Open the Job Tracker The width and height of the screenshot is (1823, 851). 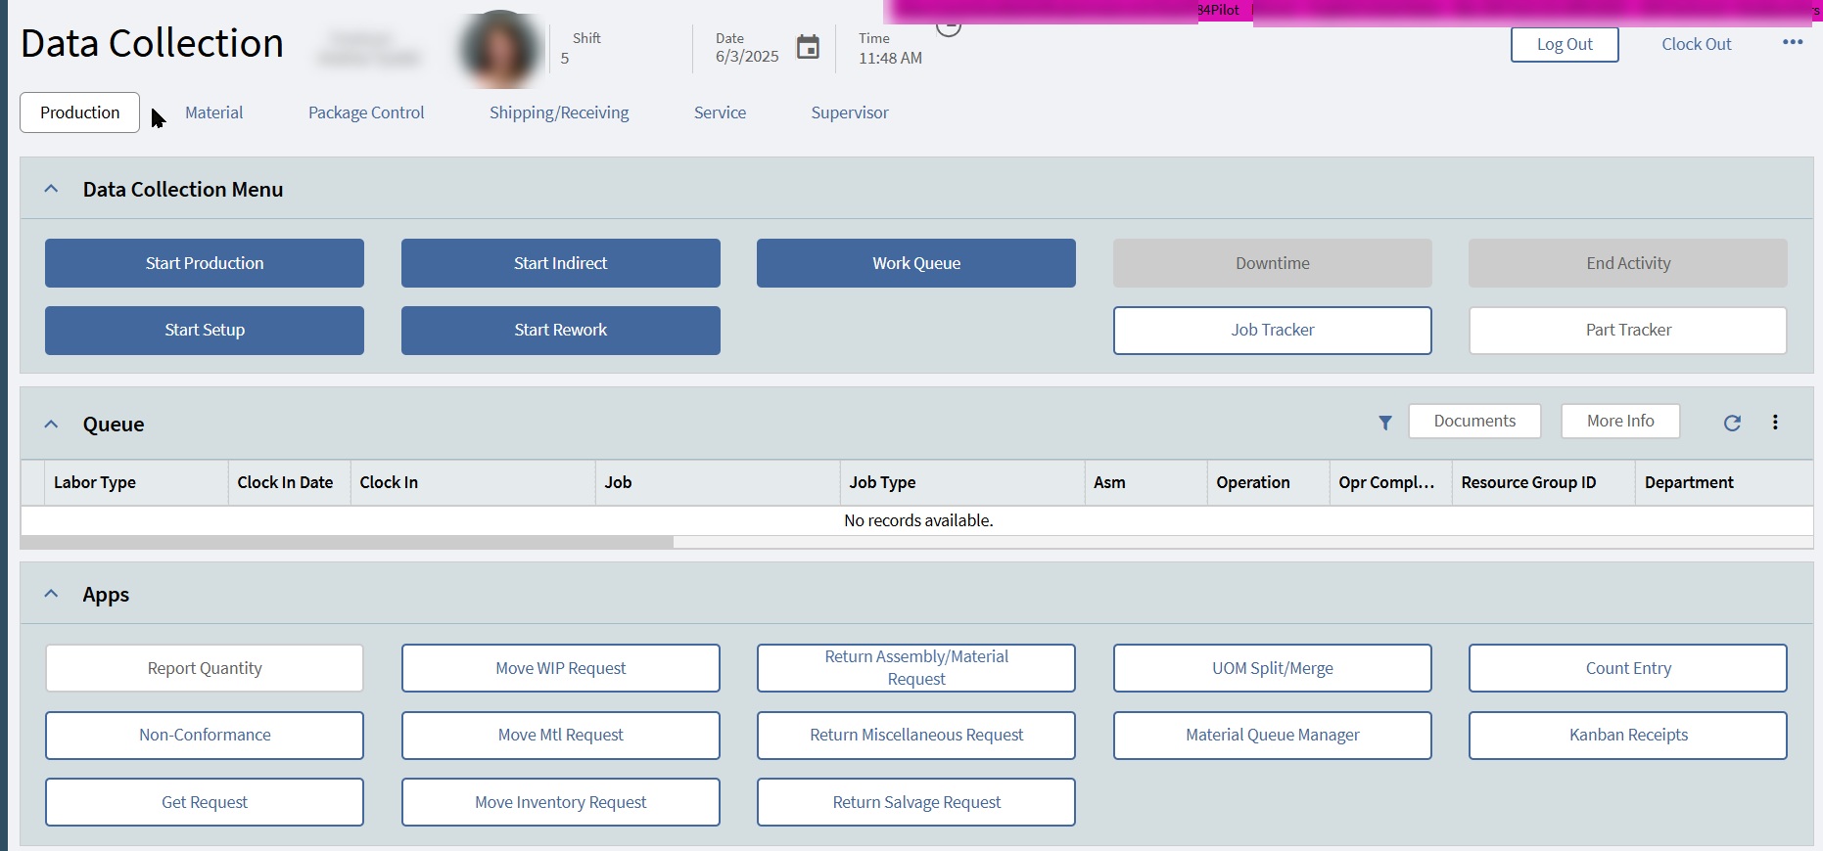[1273, 331]
